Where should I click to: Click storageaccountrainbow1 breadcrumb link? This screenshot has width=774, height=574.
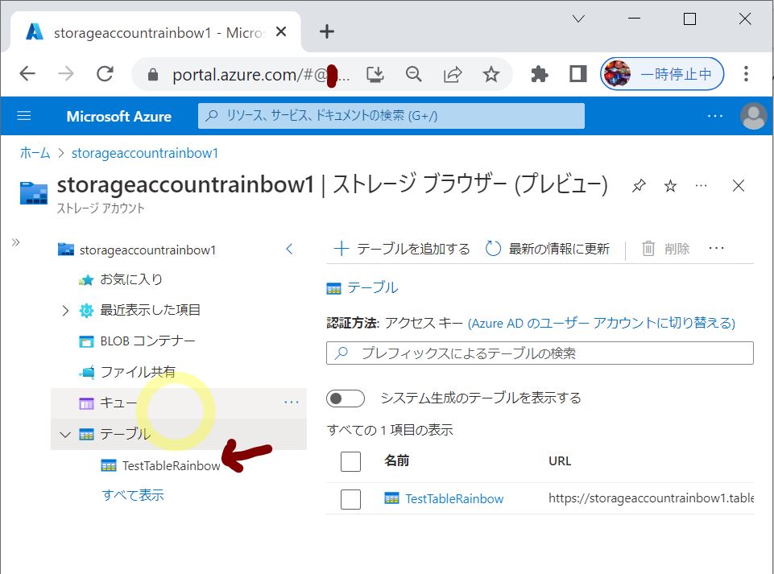145,153
